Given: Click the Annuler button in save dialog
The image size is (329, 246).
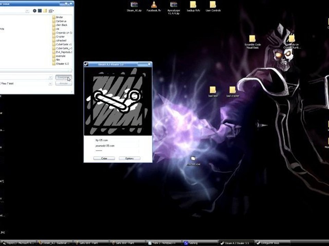Looking at the screenshot, I should (64, 83).
